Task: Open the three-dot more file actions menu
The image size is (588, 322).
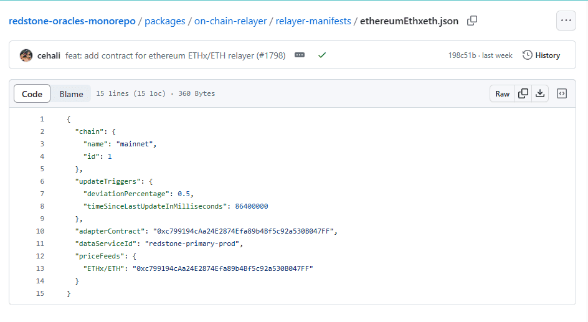Action: pos(566,21)
